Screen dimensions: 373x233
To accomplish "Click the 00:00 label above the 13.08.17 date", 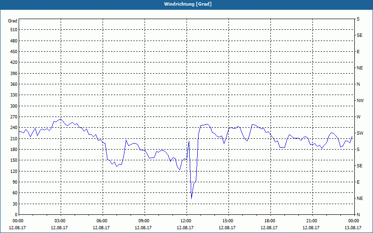I will (353, 221).
